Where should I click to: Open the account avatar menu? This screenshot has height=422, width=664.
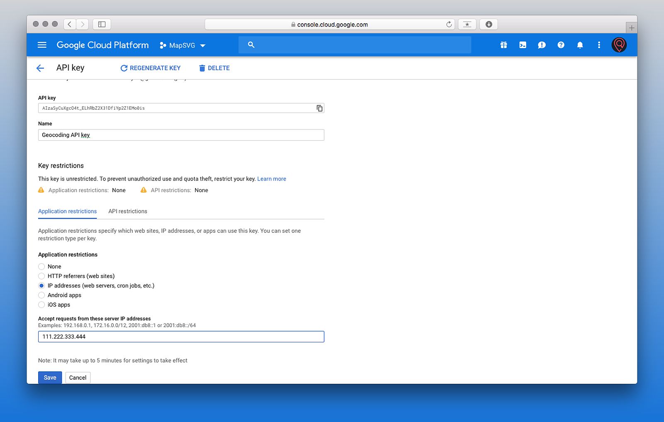pos(619,45)
